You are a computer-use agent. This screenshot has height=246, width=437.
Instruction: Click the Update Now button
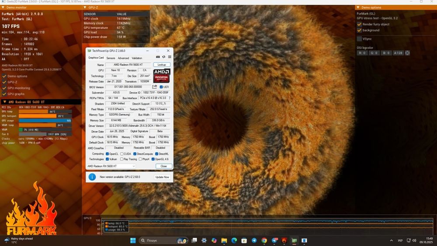(162, 177)
